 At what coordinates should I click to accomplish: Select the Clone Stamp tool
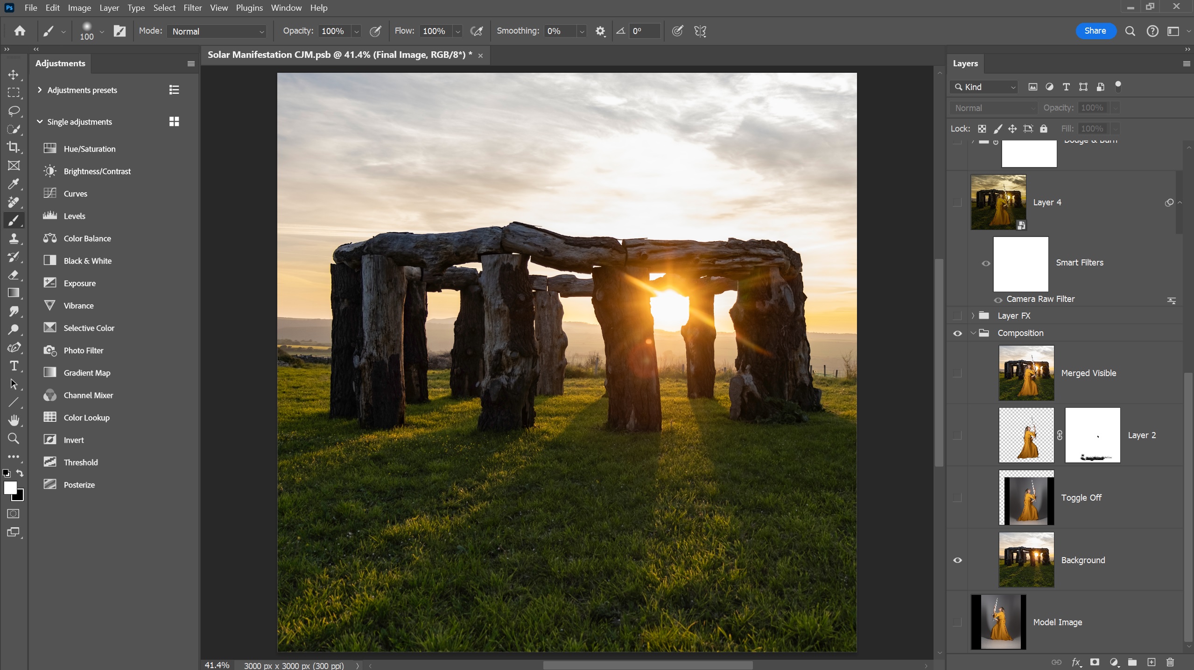pyautogui.click(x=13, y=239)
